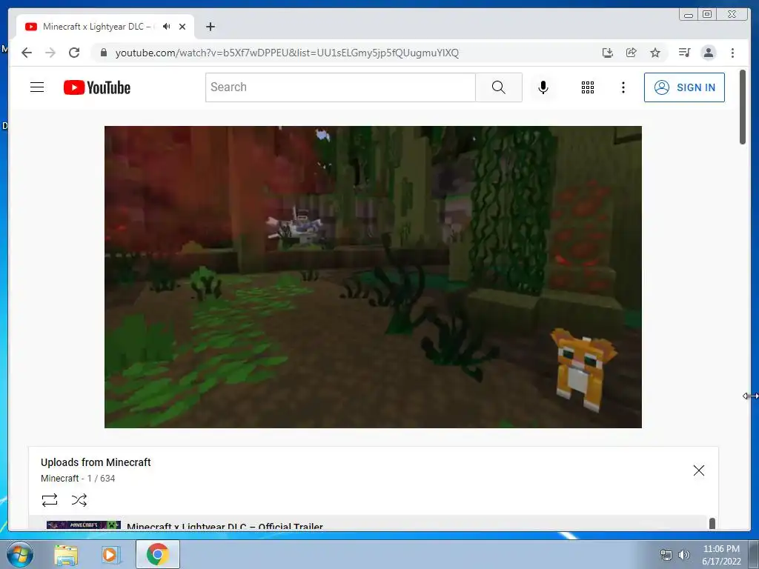The width and height of the screenshot is (759, 569).
Task: Open the YouTube guide hamburger menu
Action: coord(37,87)
